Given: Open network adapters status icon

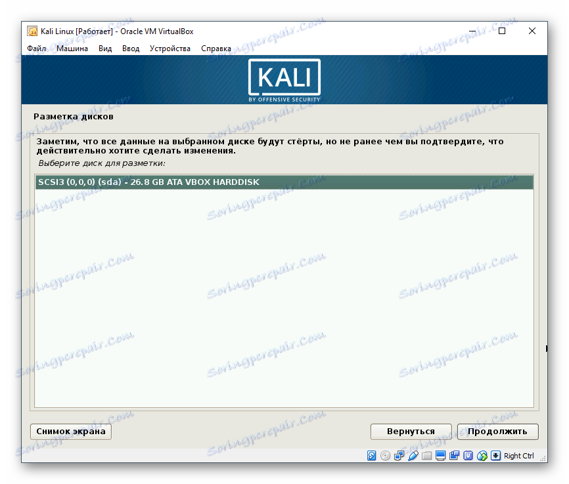Looking at the screenshot, I should [399, 455].
